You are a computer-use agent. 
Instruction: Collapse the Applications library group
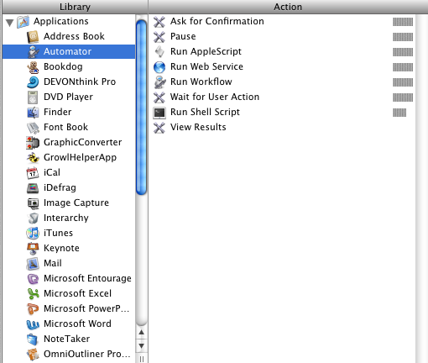(10, 23)
